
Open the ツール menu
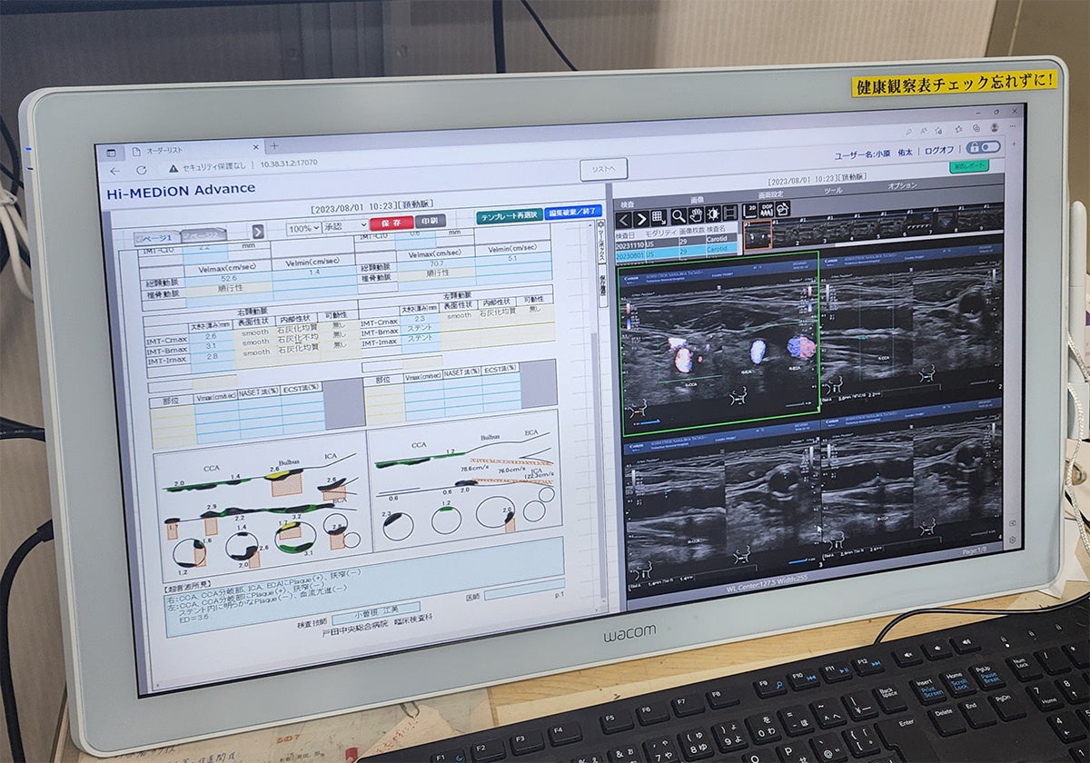click(833, 191)
